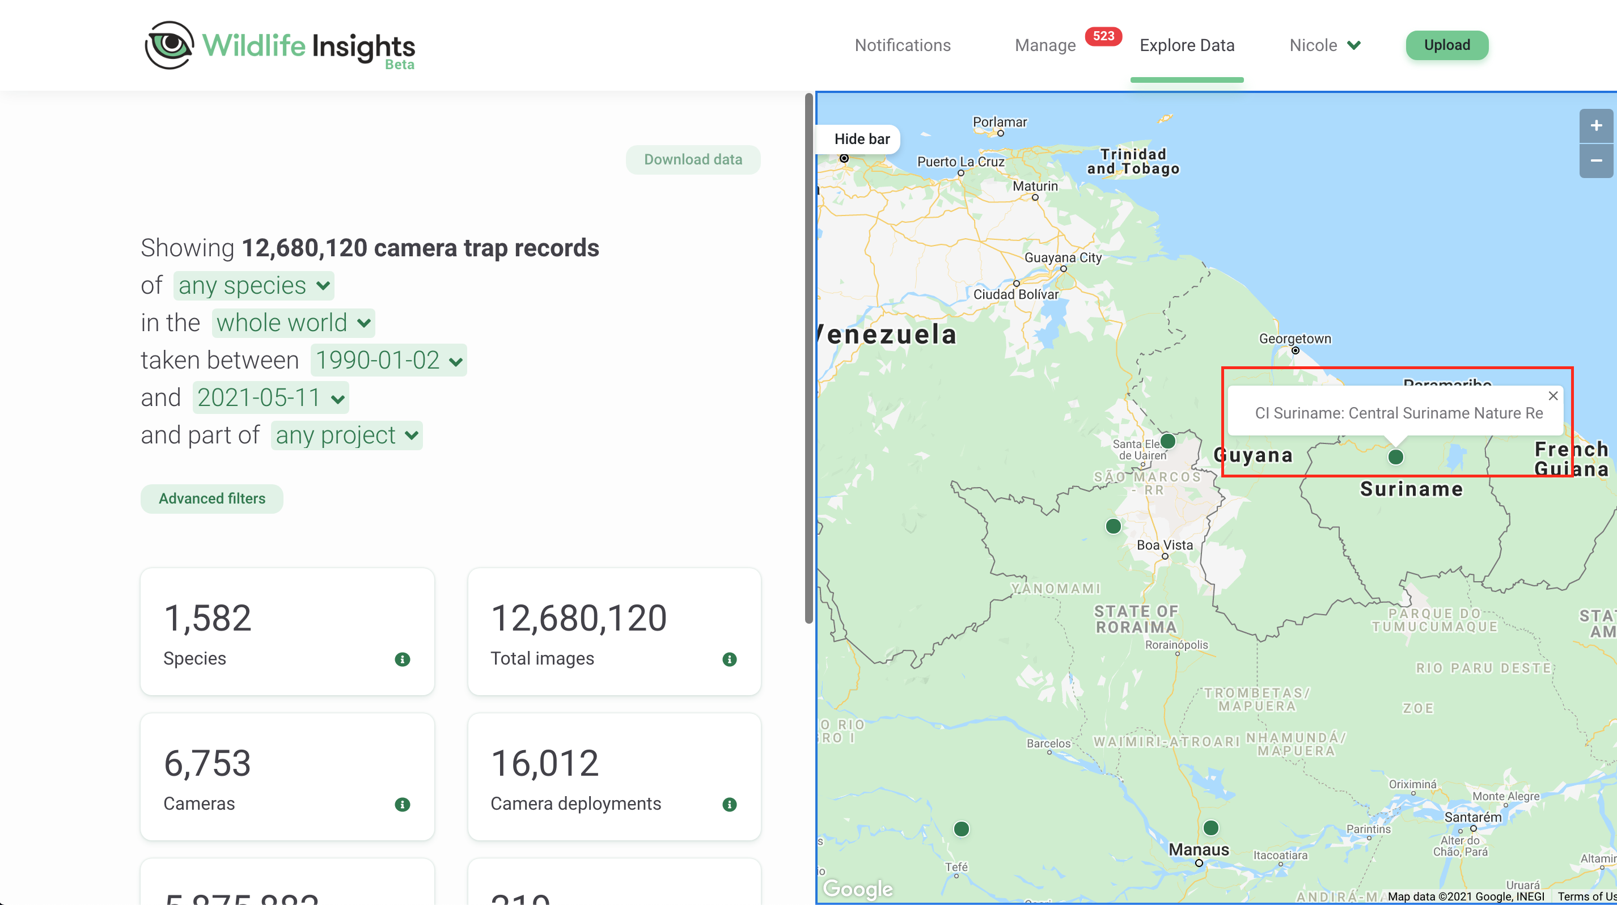Click map marker just above Manaus
The height and width of the screenshot is (905, 1617).
(x=1211, y=828)
